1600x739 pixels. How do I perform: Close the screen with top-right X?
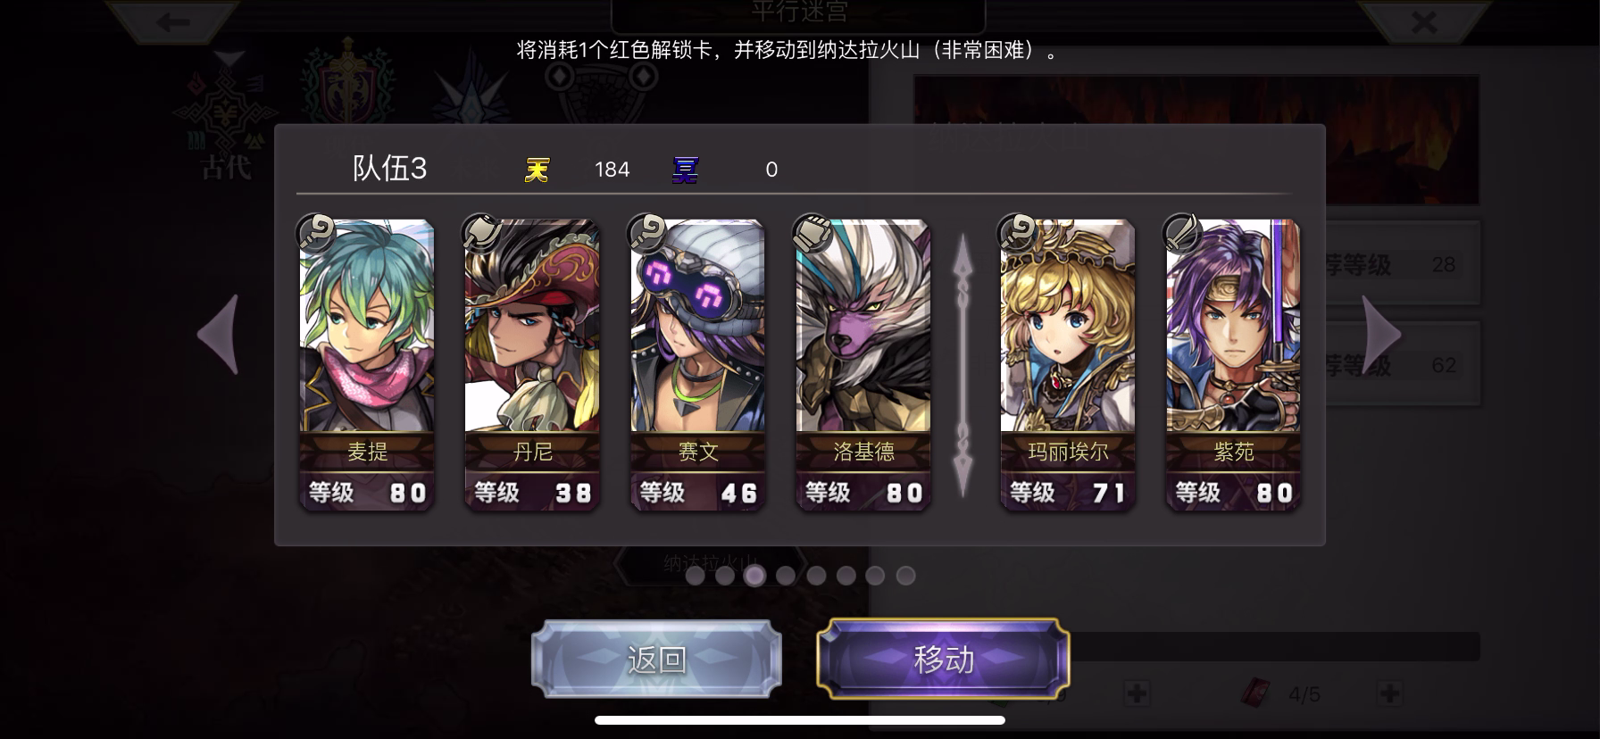[1424, 22]
